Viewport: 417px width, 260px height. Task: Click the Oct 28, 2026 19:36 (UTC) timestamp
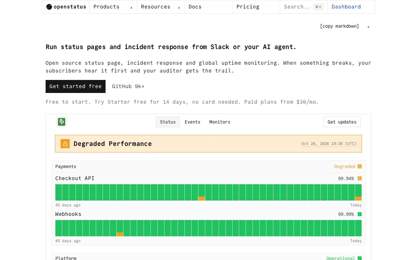[329, 144]
